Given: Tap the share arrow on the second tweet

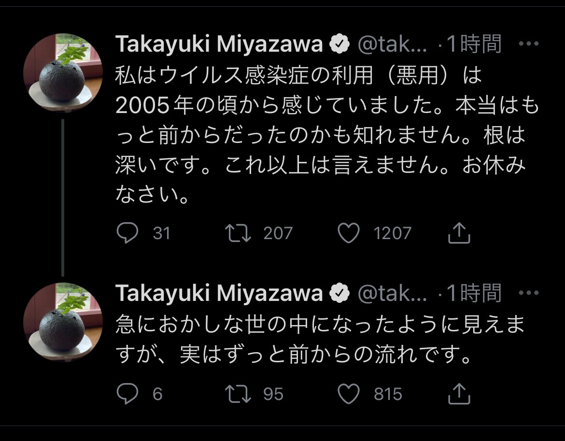Looking at the screenshot, I should (459, 394).
